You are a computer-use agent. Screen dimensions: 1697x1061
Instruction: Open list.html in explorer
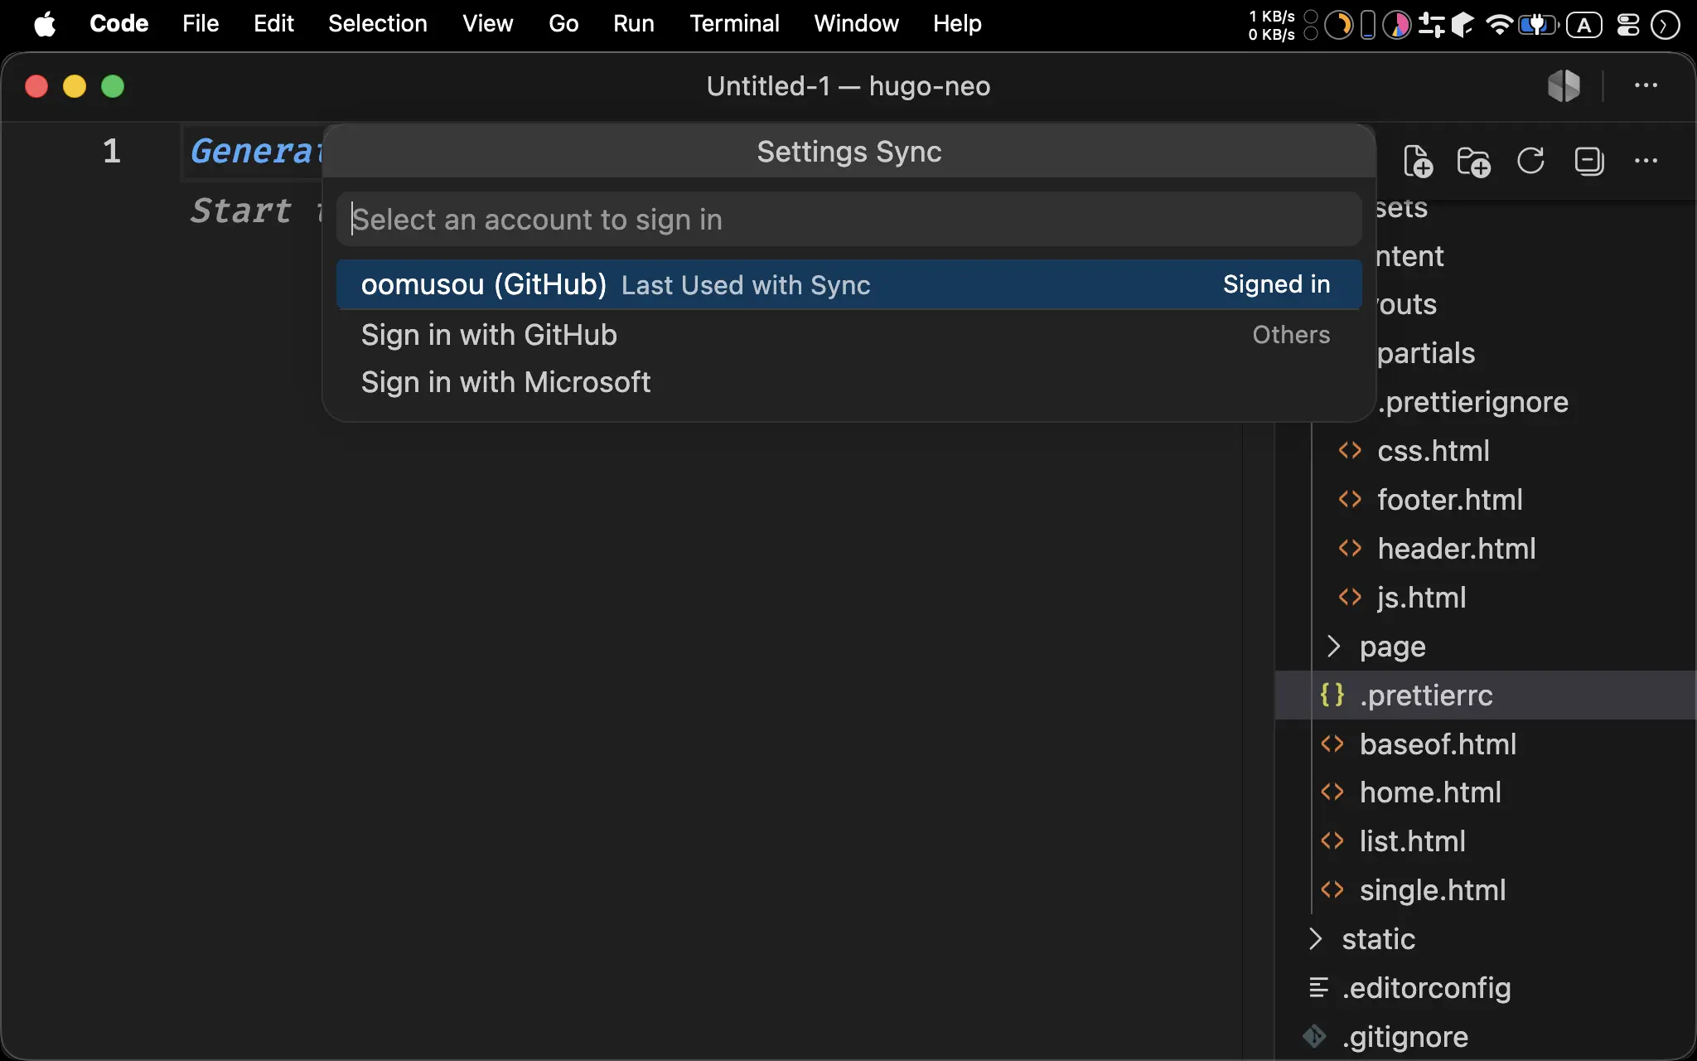1412,841
